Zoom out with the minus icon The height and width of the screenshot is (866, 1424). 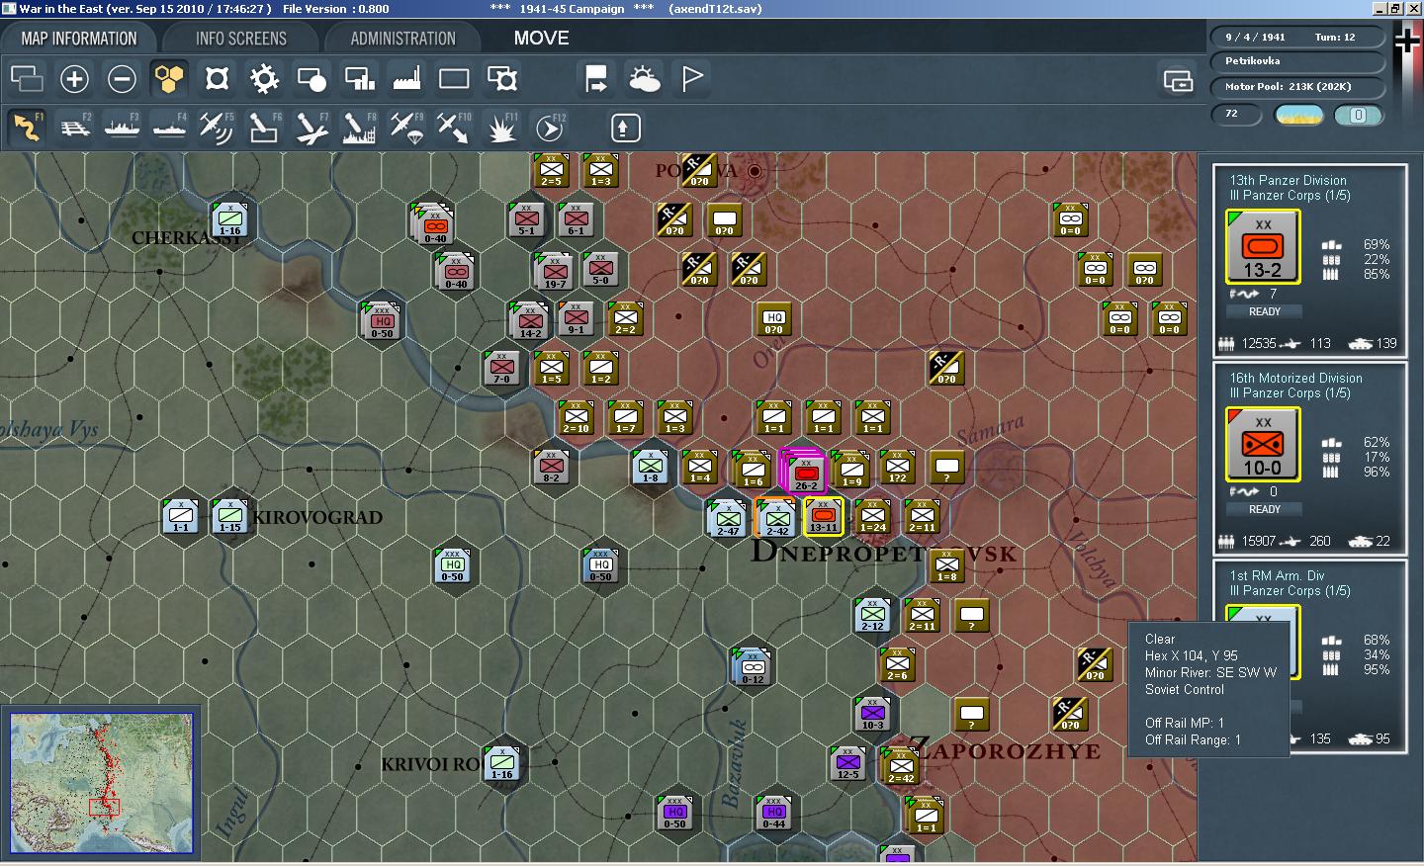122,78
